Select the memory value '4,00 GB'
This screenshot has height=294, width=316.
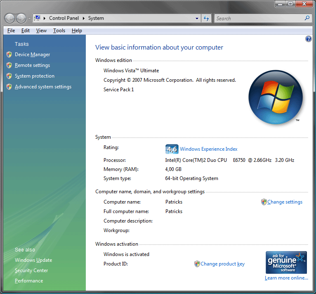(x=173, y=169)
